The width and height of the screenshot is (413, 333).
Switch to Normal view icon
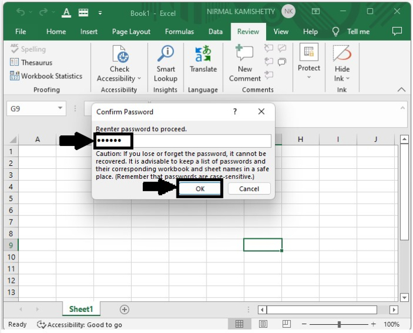click(239, 324)
